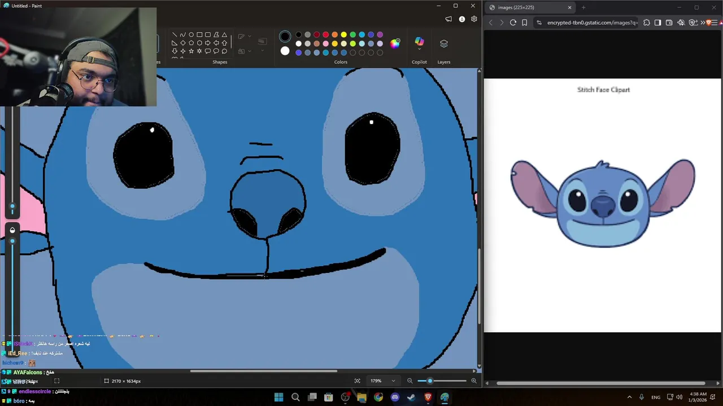Open Brave browser from the taskbar
This screenshot has height=406, width=723.
pyautogui.click(x=428, y=397)
